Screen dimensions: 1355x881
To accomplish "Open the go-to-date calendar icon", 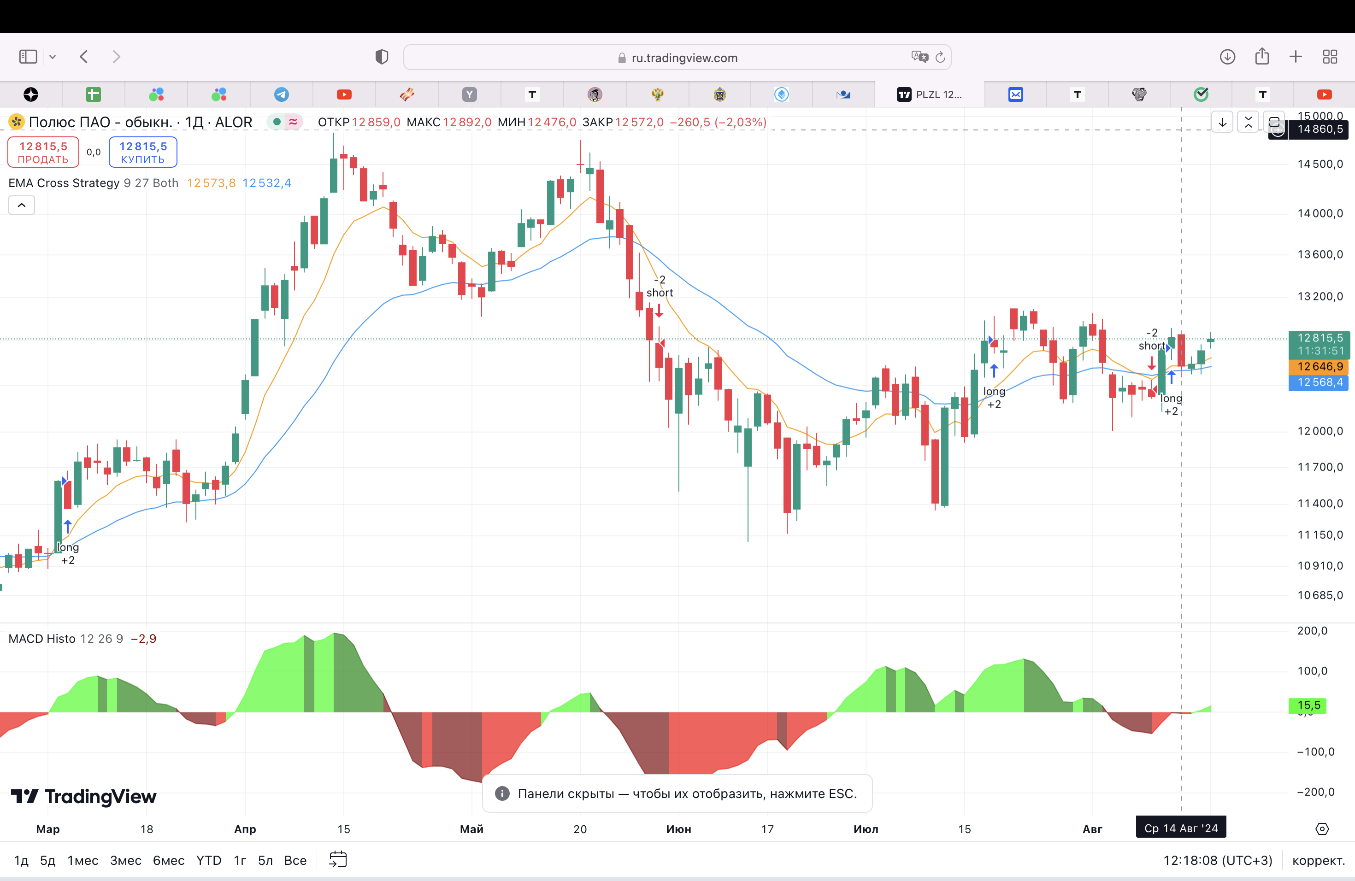I will pyautogui.click(x=338, y=859).
